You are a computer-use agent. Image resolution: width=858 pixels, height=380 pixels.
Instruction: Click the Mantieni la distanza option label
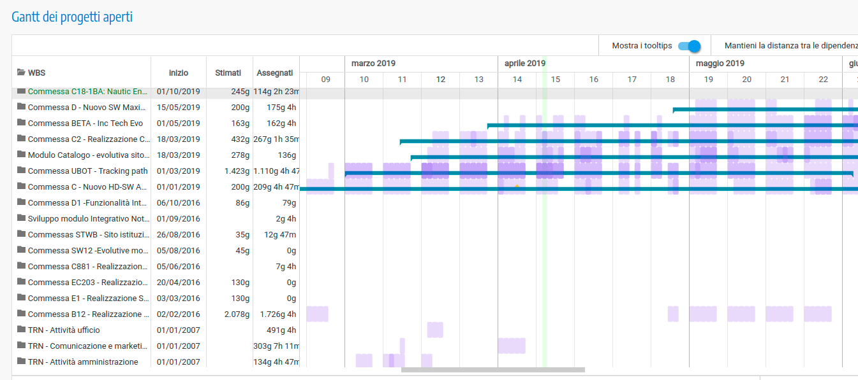tap(791, 46)
